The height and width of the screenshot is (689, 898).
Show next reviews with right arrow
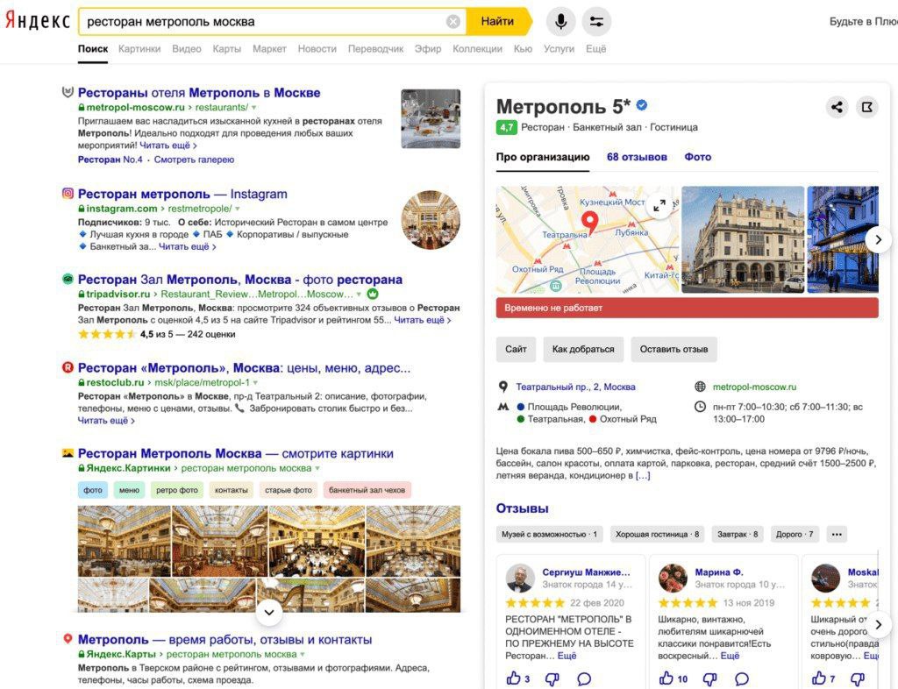(x=878, y=625)
